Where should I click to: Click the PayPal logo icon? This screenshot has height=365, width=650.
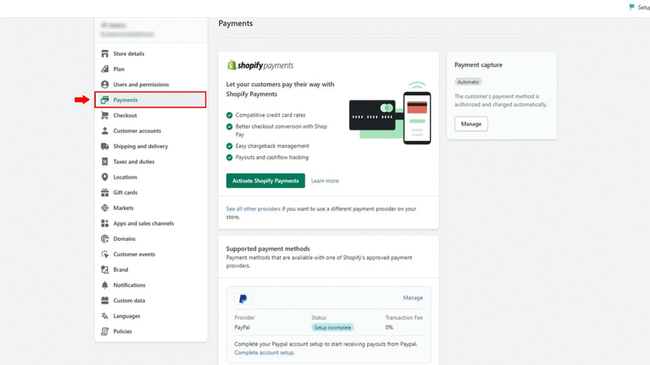243,299
